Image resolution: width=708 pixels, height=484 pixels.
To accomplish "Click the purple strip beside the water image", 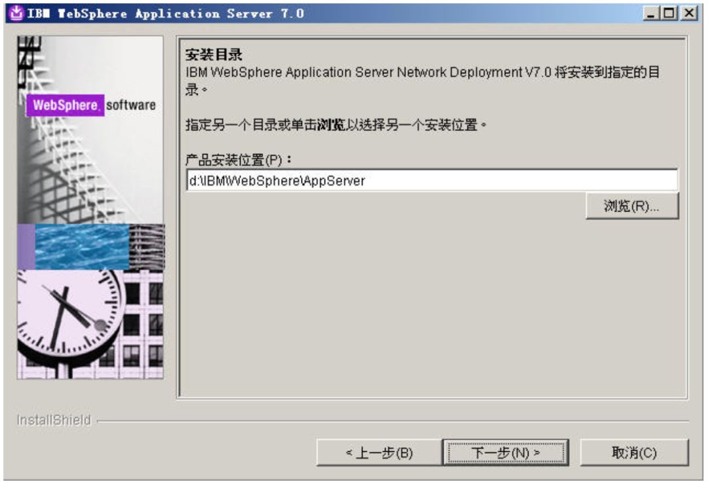I will (x=26, y=247).
